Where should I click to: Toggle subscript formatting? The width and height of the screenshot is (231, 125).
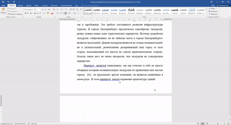coord(38,13)
